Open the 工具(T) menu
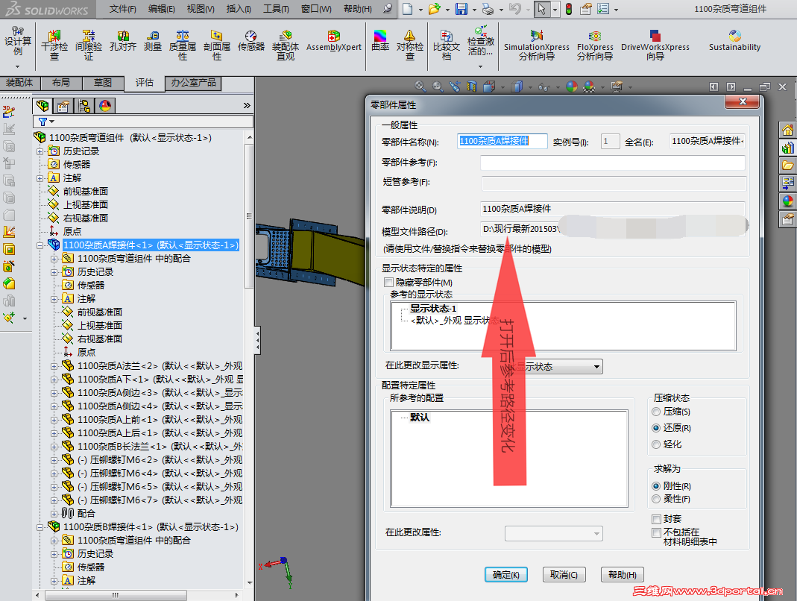The height and width of the screenshot is (601, 797). 276,9
